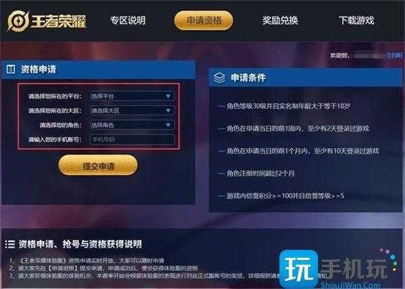
Task: Go to the 奖励兑换 tab
Action: (280, 20)
